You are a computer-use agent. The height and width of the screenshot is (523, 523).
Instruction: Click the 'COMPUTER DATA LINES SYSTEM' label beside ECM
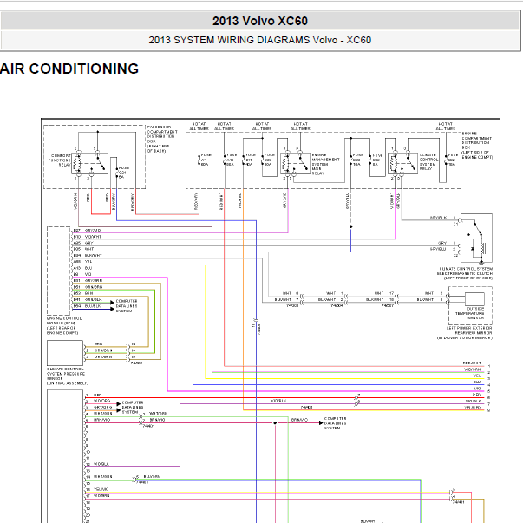[127, 306]
